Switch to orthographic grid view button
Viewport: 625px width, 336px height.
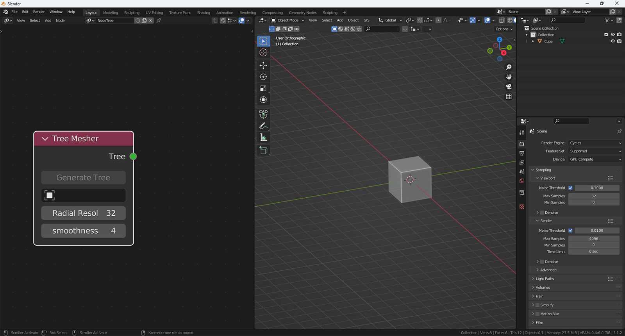(509, 97)
